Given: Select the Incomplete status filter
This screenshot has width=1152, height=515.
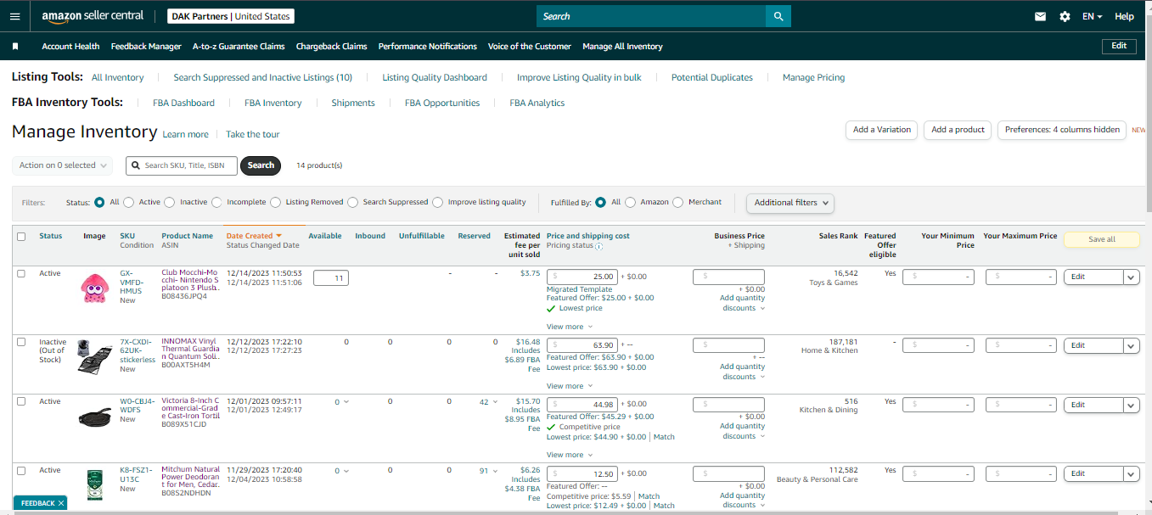Looking at the screenshot, I should click(x=217, y=202).
